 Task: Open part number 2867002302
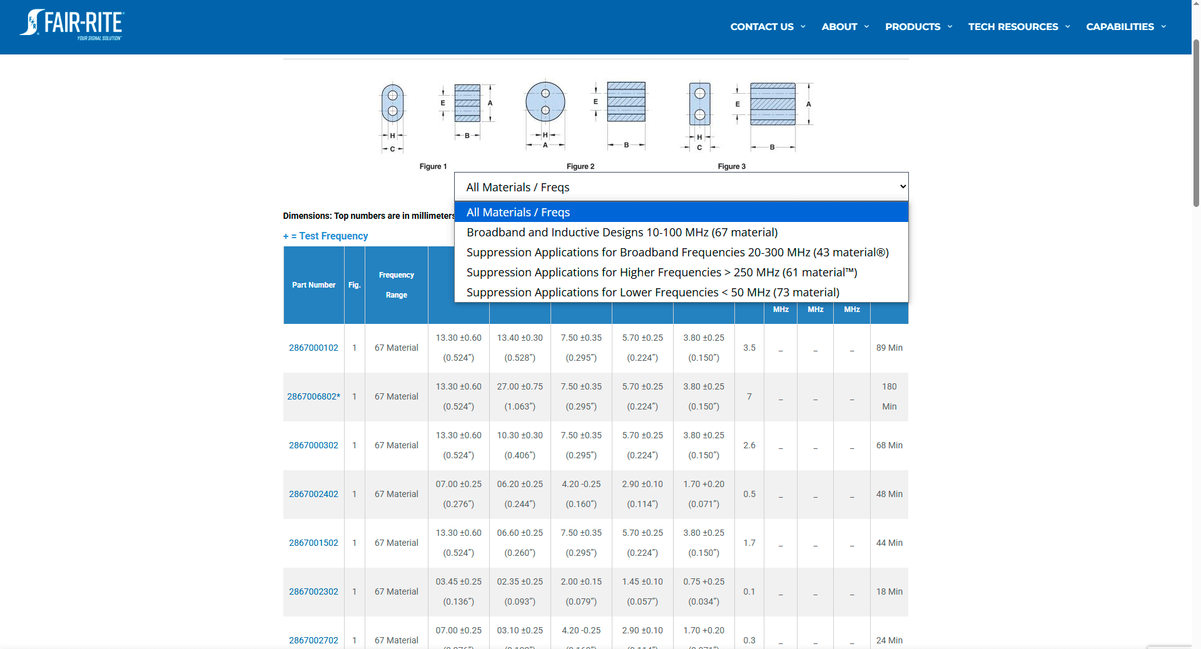pos(313,592)
